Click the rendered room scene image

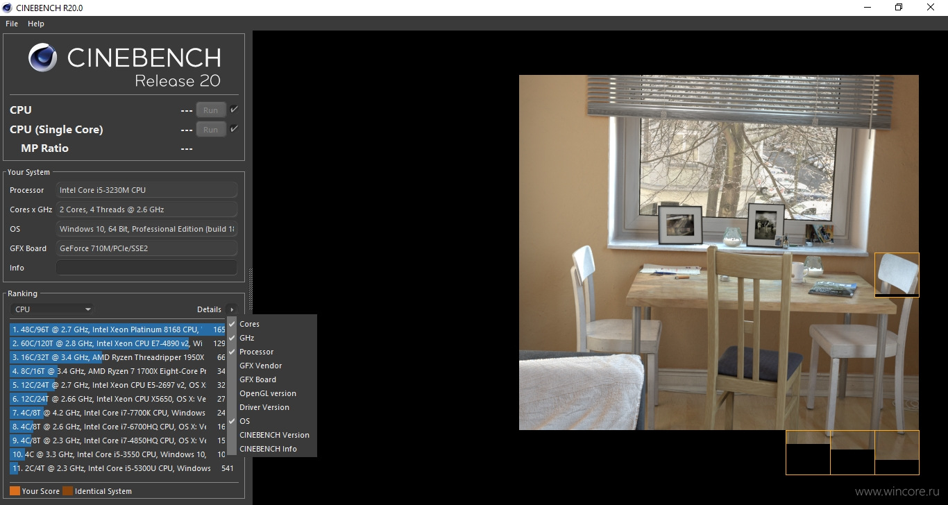[719, 252]
